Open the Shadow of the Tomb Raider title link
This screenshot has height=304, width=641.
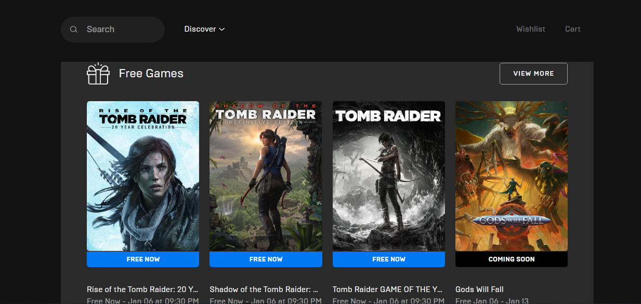[264, 289]
